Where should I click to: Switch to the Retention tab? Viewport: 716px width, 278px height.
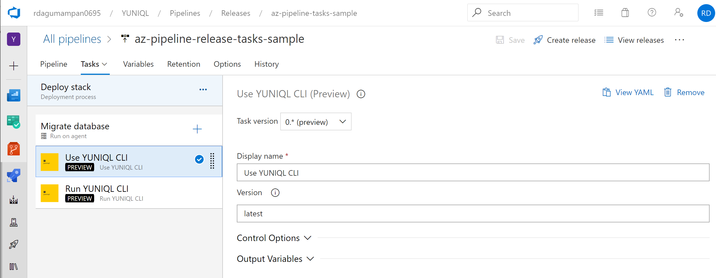click(184, 64)
